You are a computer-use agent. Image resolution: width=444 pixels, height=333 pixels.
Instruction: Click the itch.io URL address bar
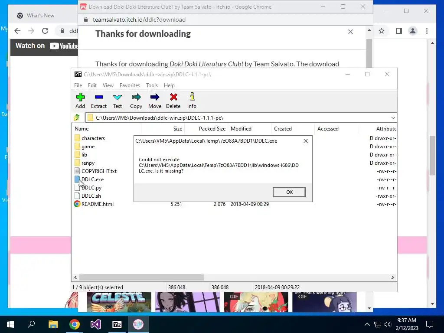(x=225, y=20)
